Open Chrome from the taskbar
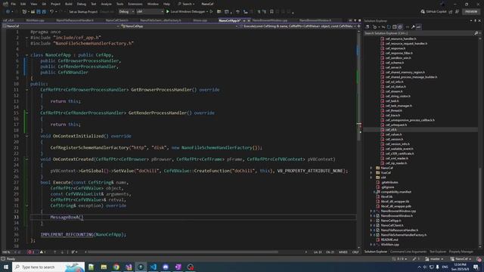Viewport: 484px width, 272px height. [116, 267]
